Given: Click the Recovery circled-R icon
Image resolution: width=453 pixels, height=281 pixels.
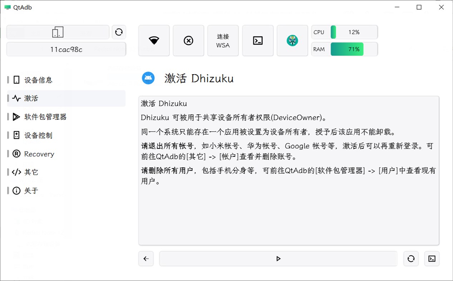Looking at the screenshot, I should [16, 154].
